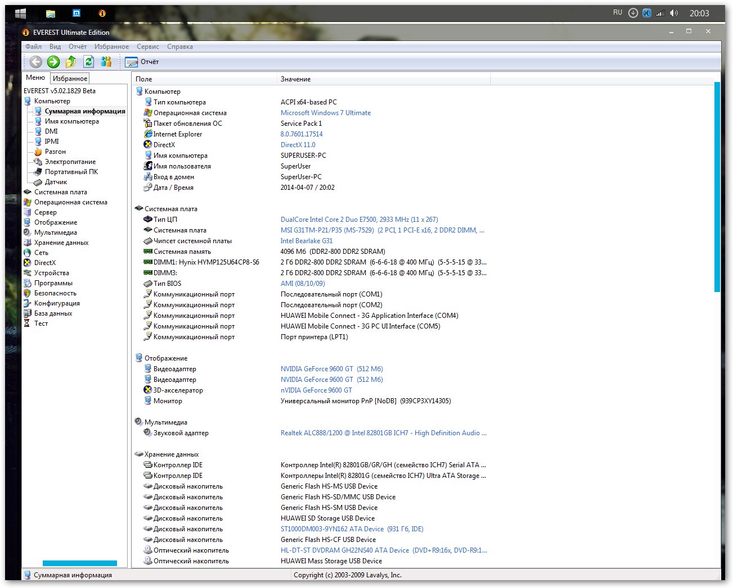Screen dimensions: 733x588
Task: Open the Windows Start button
Action: 20,13
